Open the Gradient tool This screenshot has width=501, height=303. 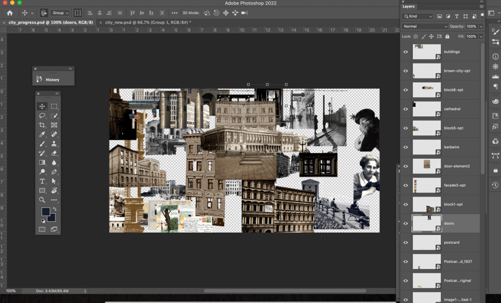pyautogui.click(x=42, y=163)
